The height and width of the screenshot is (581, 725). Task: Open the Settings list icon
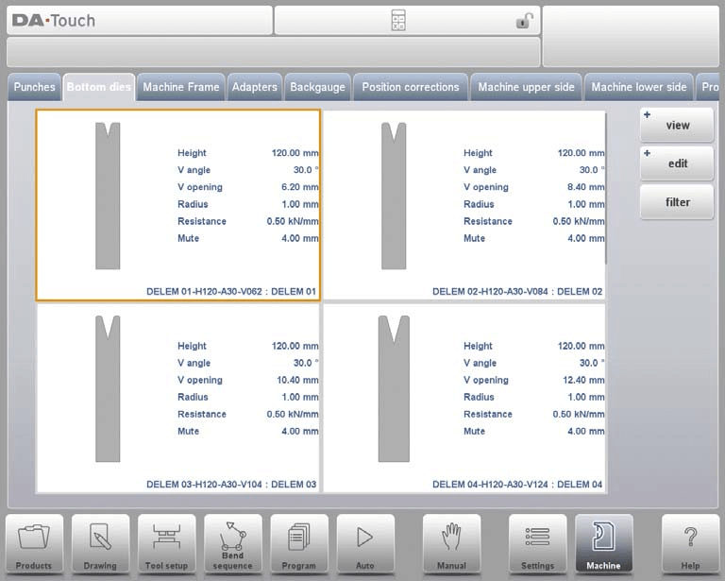pos(538,544)
